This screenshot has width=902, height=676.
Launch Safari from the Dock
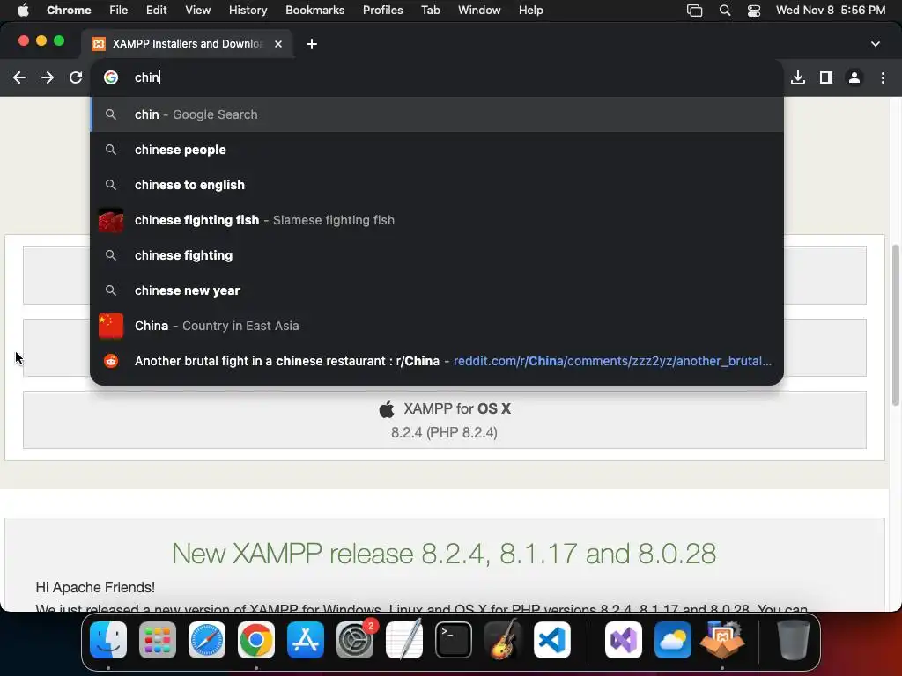point(207,640)
